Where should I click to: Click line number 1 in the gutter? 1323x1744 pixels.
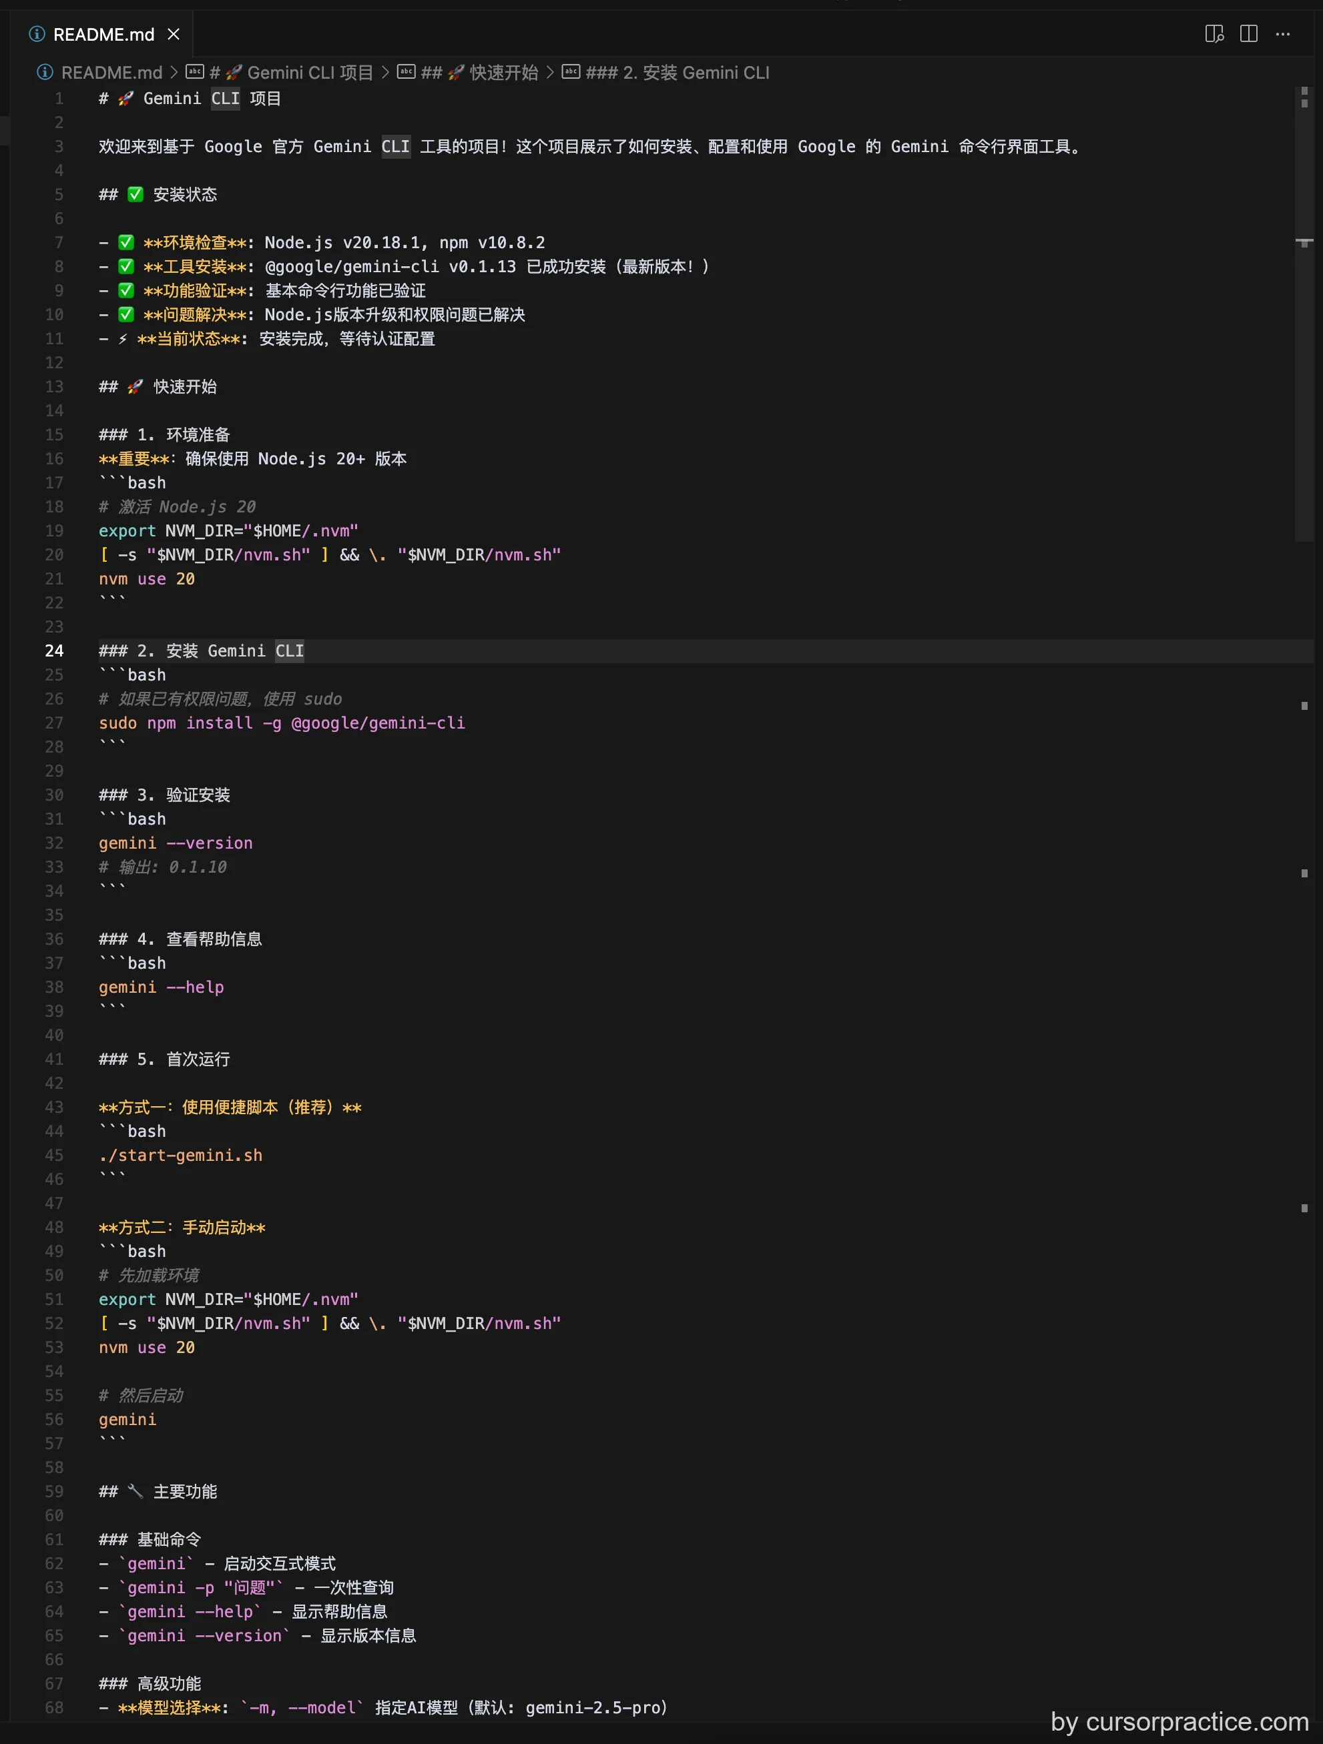pos(59,99)
